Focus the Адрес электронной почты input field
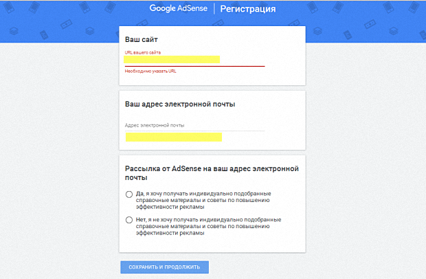 (x=194, y=137)
